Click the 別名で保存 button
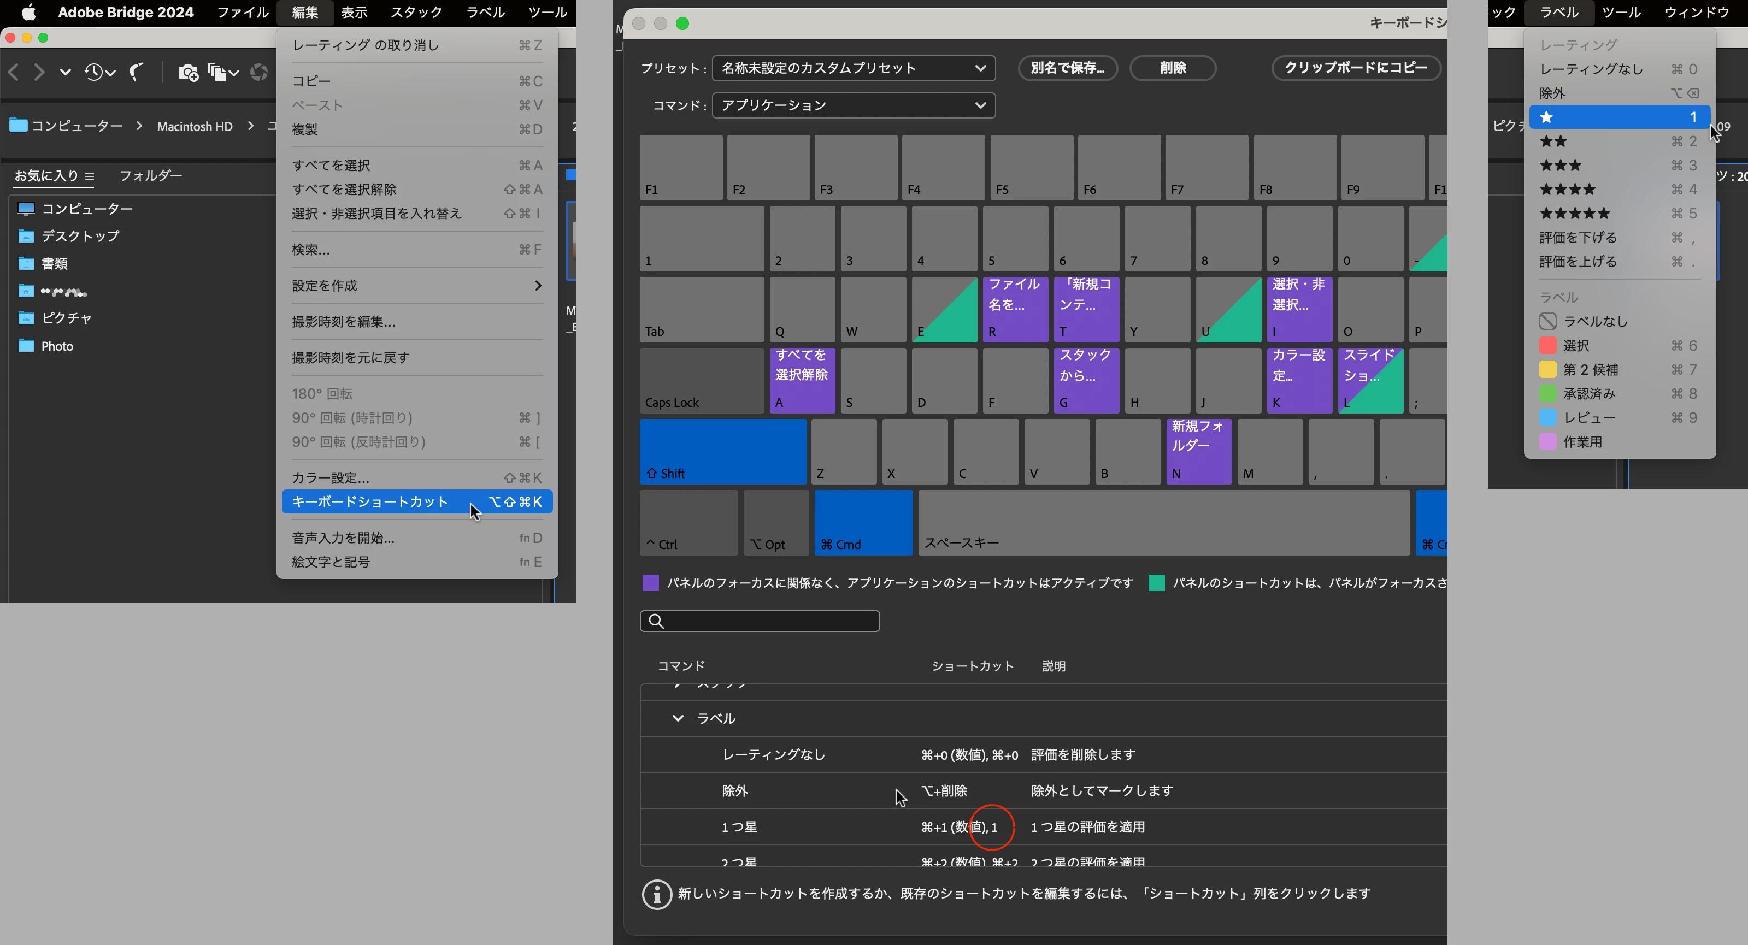The image size is (1748, 945). point(1067,68)
